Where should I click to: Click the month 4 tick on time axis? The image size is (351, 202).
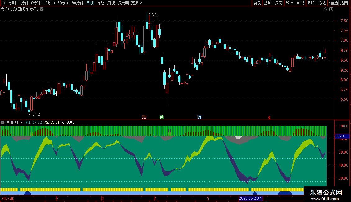[x=155, y=199]
